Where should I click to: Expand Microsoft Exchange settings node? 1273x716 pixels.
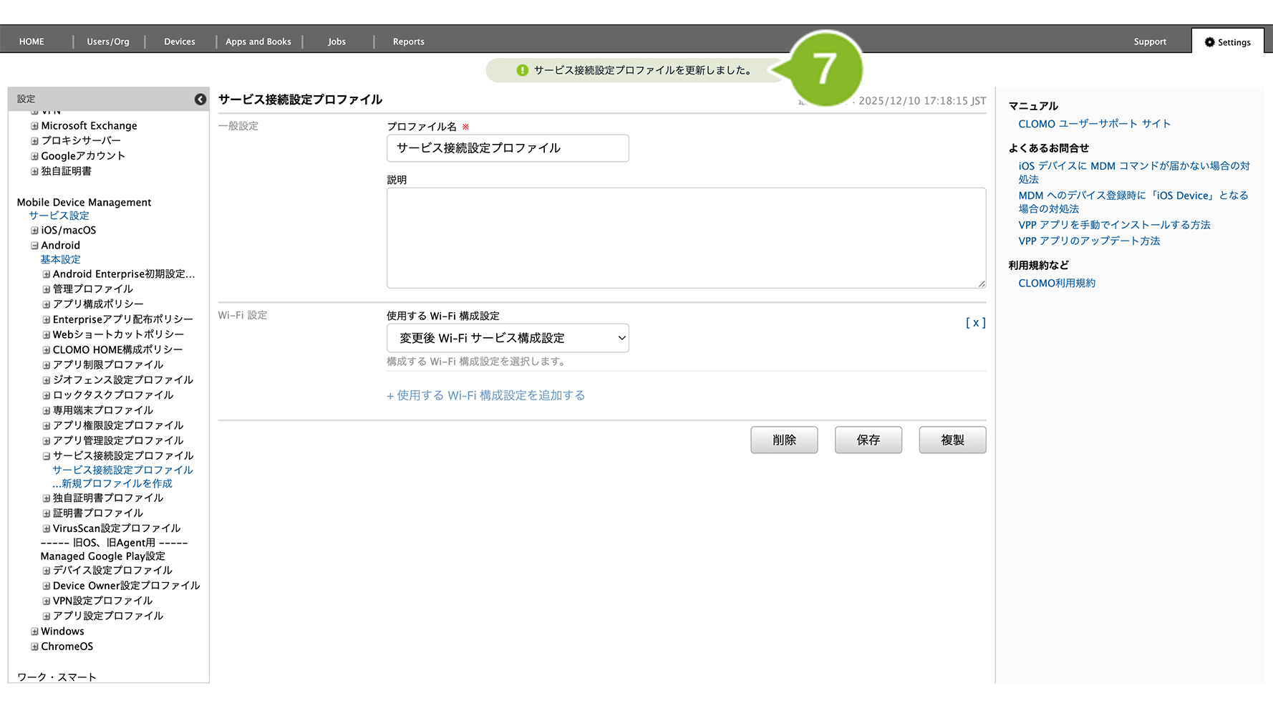34,126
